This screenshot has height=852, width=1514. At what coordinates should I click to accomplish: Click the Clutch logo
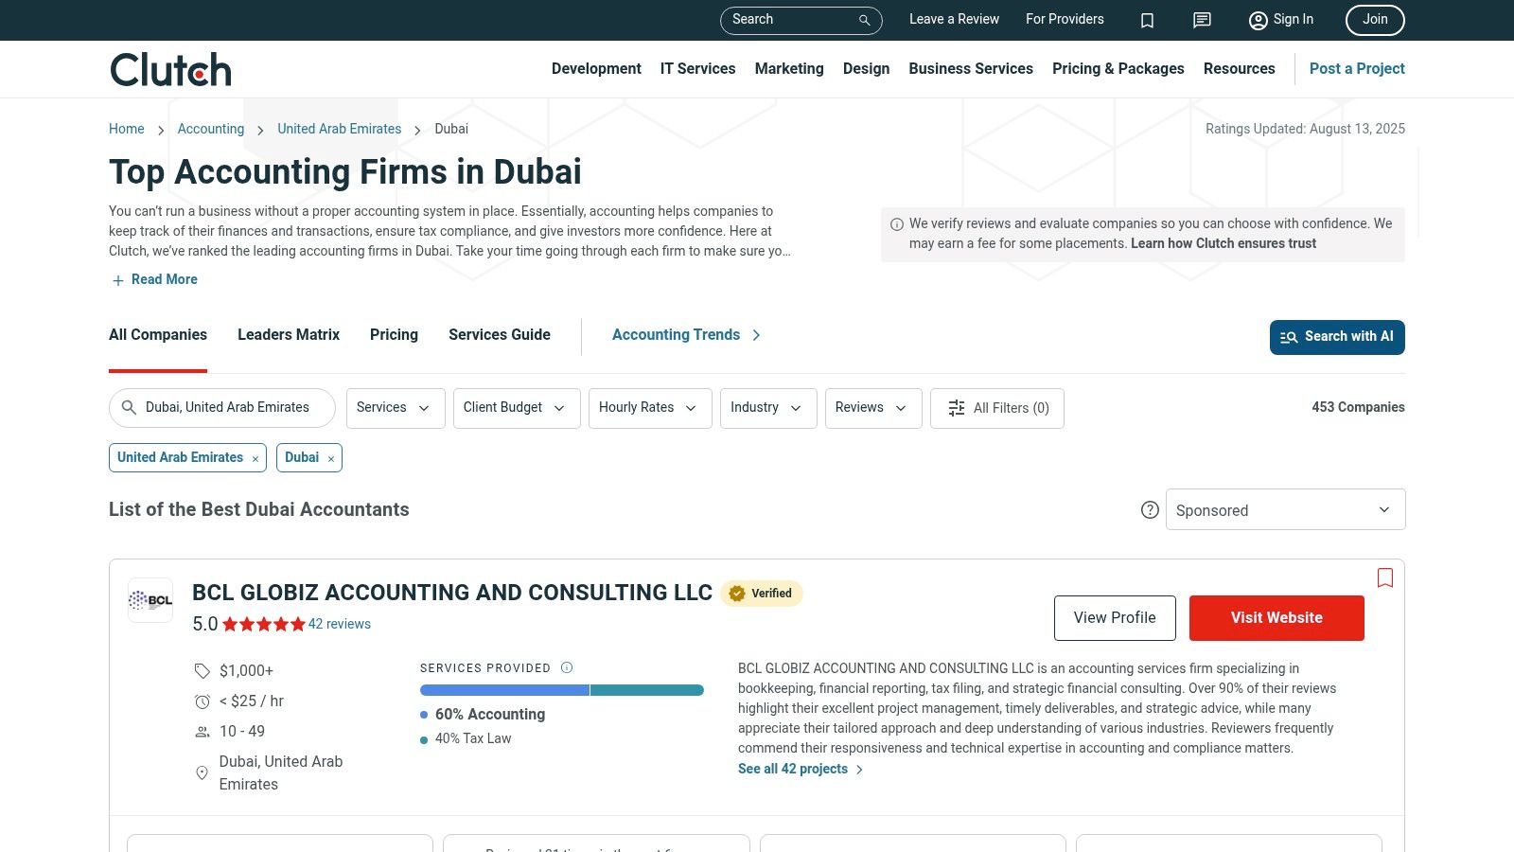point(170,69)
